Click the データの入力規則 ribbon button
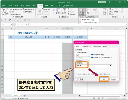Screen dimensions: 128x100 (x=82, y=12)
